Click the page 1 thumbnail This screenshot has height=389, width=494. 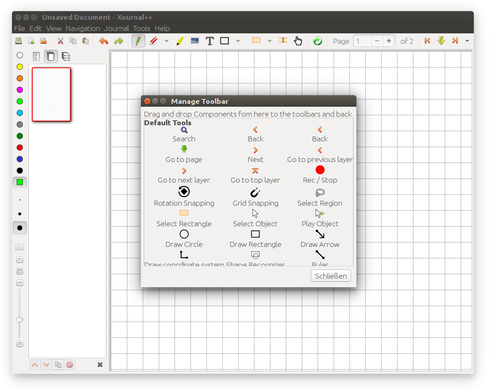click(52, 94)
